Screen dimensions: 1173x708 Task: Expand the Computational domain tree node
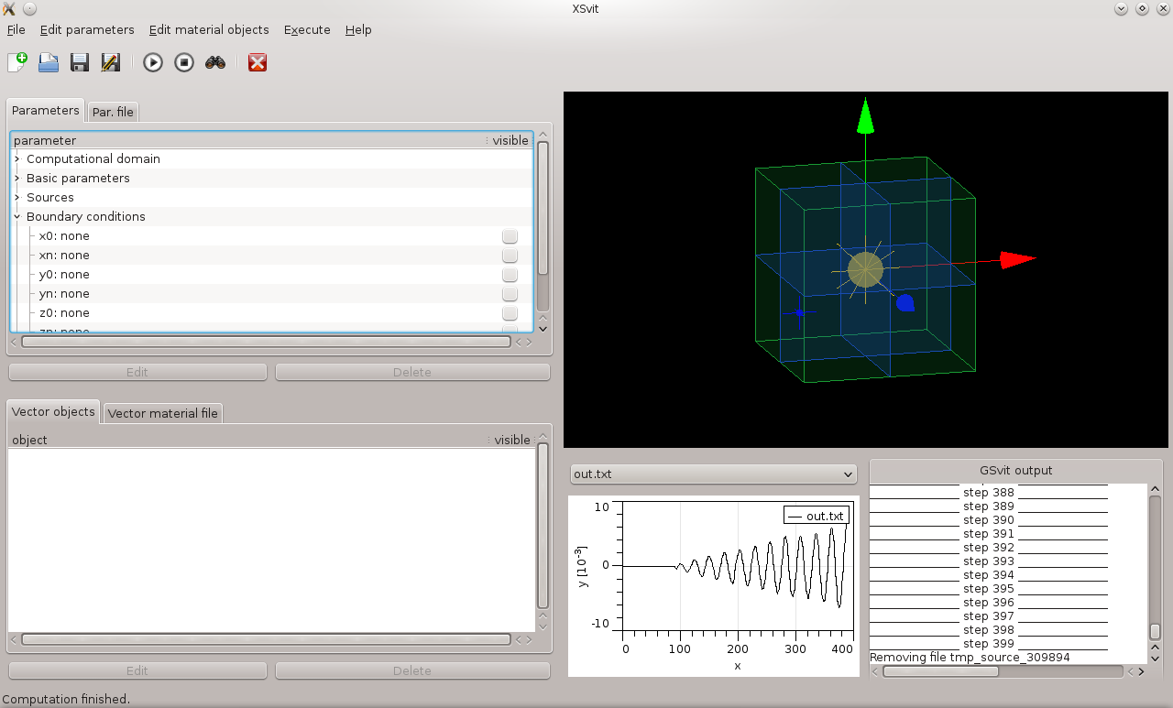coord(17,159)
